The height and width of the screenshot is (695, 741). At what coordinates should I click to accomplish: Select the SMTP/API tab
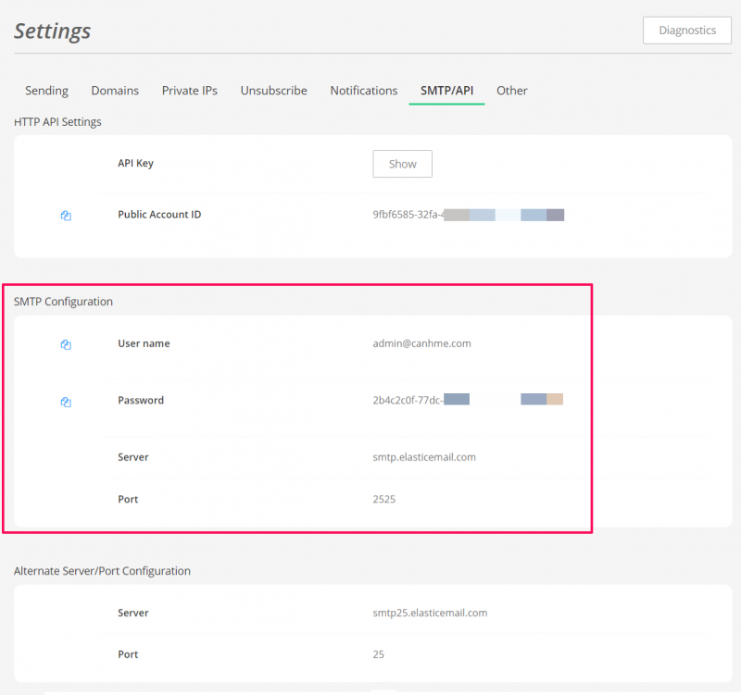click(x=446, y=90)
